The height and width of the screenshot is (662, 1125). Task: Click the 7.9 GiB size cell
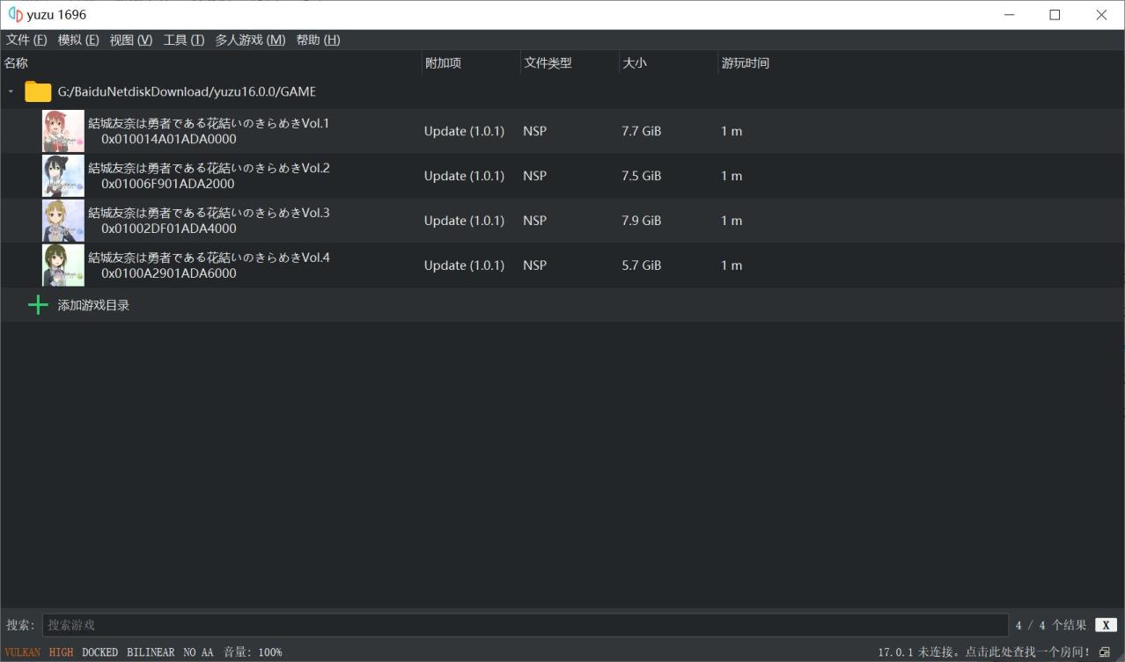641,221
